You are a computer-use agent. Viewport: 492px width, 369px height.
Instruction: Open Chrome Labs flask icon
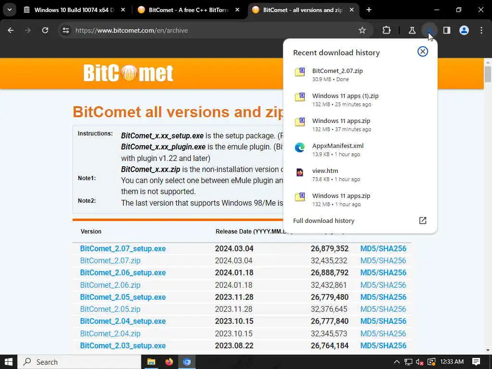(x=412, y=30)
